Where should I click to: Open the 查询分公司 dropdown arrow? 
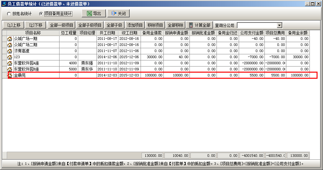[x=279, y=25]
